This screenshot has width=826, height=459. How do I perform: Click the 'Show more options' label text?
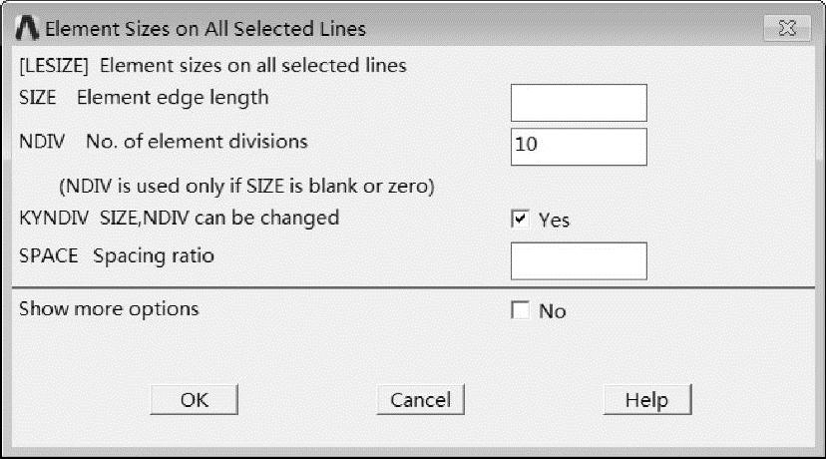click(109, 309)
